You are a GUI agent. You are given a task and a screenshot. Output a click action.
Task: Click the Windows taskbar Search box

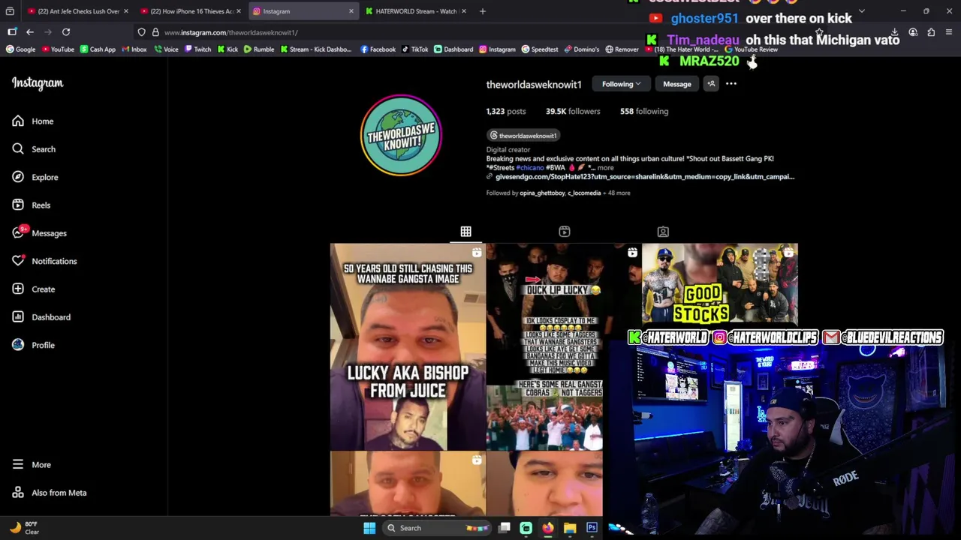pyautogui.click(x=437, y=528)
